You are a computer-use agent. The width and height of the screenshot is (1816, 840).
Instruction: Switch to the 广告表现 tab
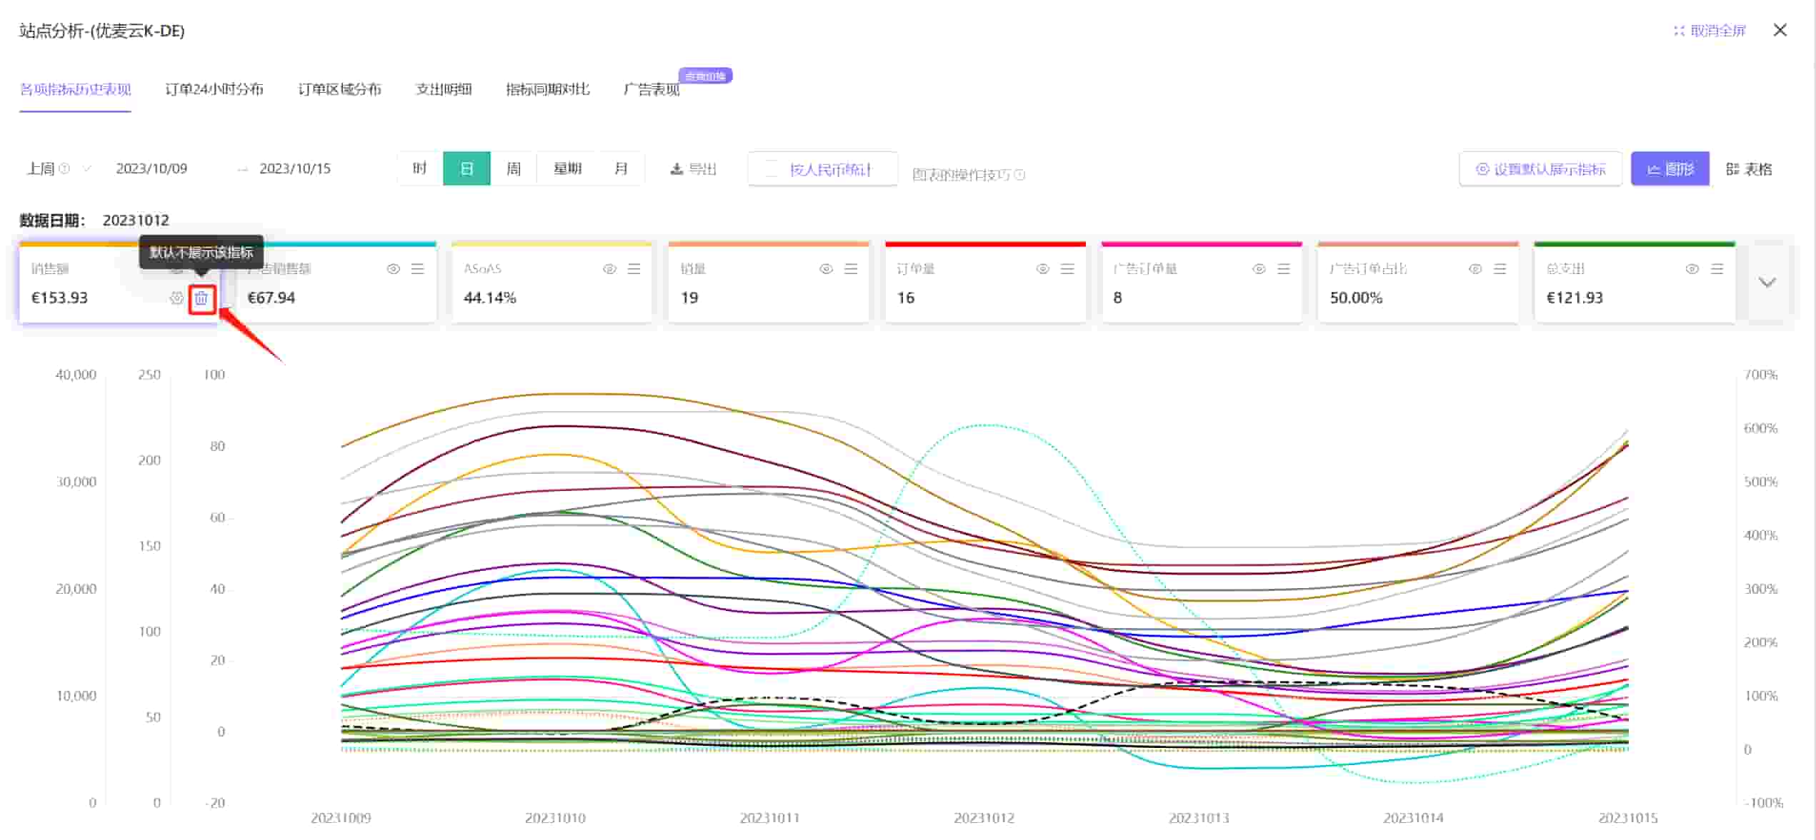click(x=652, y=89)
